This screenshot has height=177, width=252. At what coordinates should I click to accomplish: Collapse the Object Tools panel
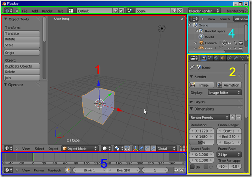6,19
